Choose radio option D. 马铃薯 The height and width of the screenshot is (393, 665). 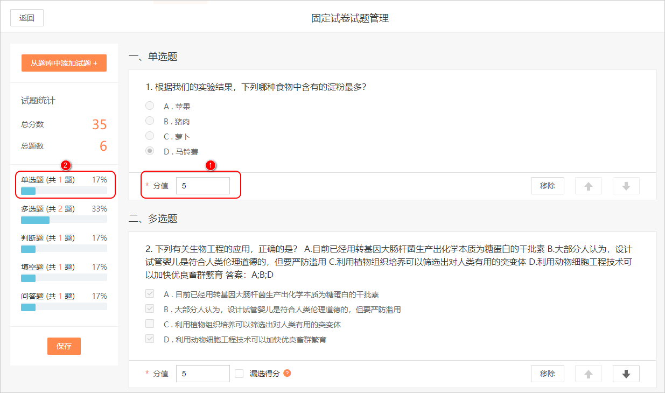point(150,151)
